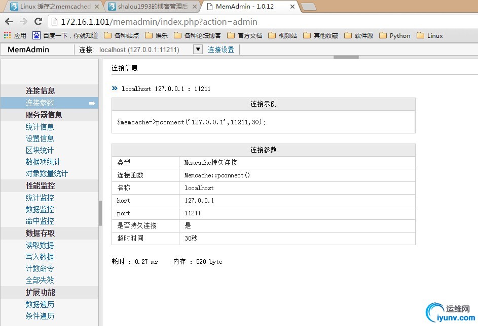478x326 pixels.
Task: Open a new tab with the new tab button
Action: [x=309, y=7]
